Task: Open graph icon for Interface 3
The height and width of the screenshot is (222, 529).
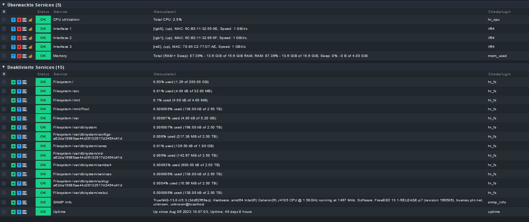Action: point(31,47)
